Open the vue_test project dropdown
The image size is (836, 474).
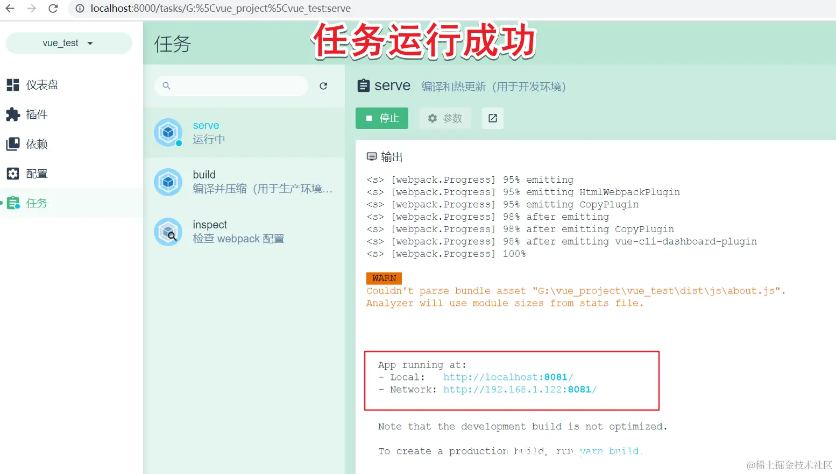click(x=69, y=43)
